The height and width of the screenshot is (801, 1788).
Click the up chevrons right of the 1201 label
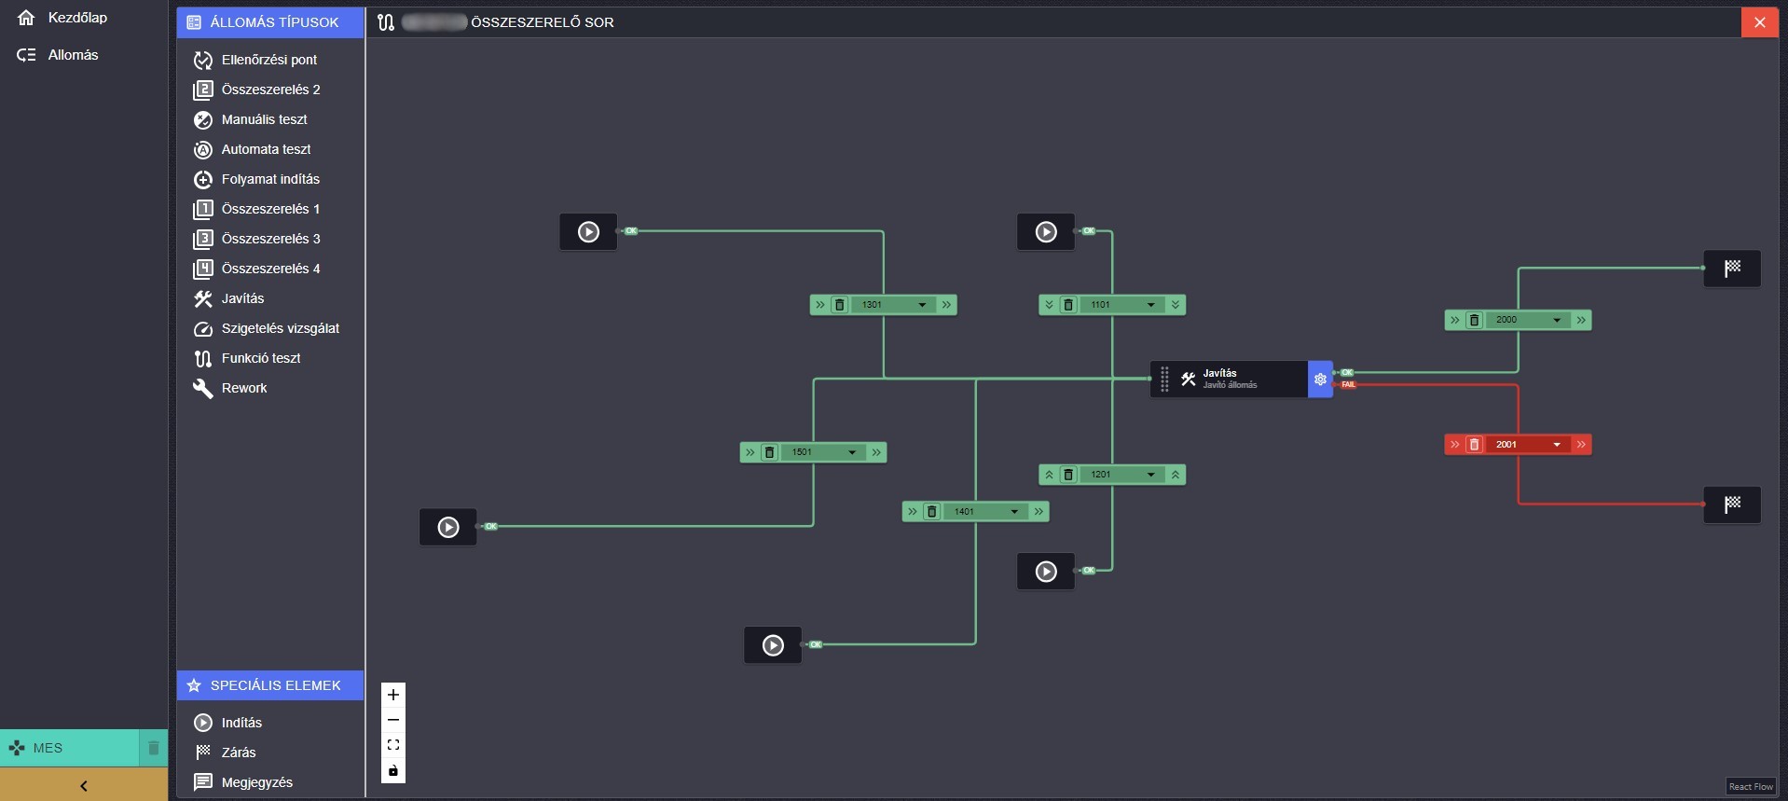[x=1176, y=475]
